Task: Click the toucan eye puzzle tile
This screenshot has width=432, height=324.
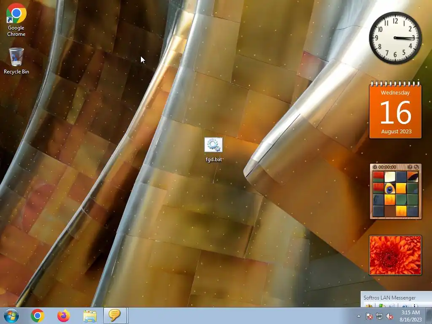Action: pyautogui.click(x=389, y=189)
